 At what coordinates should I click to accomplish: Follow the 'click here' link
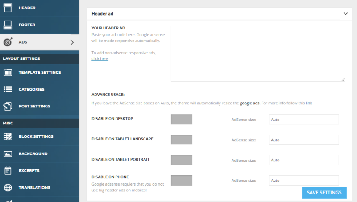tap(100, 59)
